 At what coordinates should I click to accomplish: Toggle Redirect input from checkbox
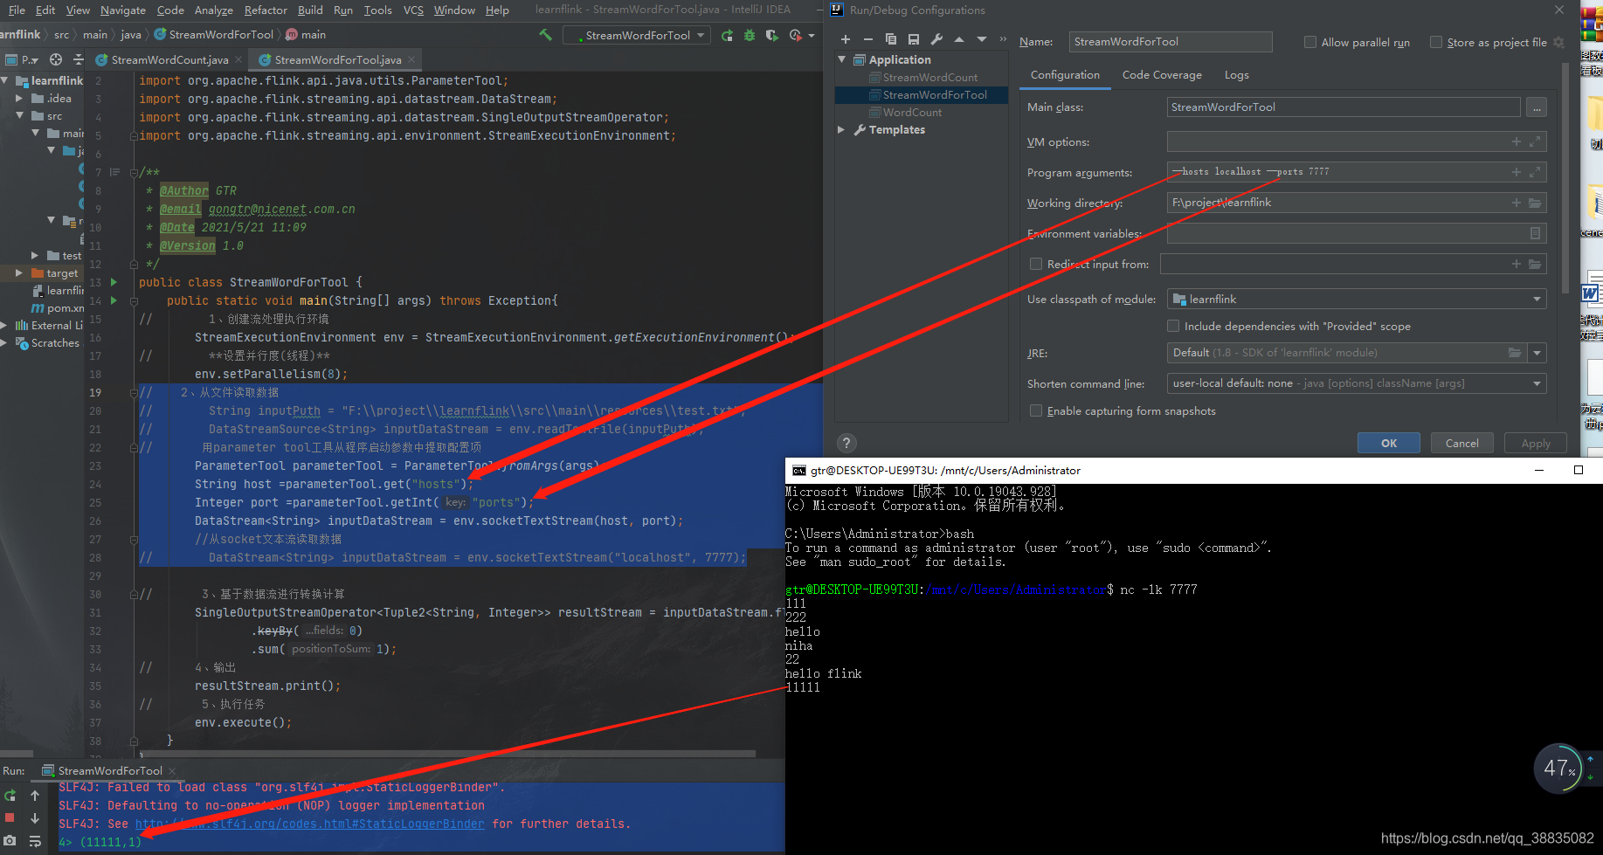coord(1036,264)
